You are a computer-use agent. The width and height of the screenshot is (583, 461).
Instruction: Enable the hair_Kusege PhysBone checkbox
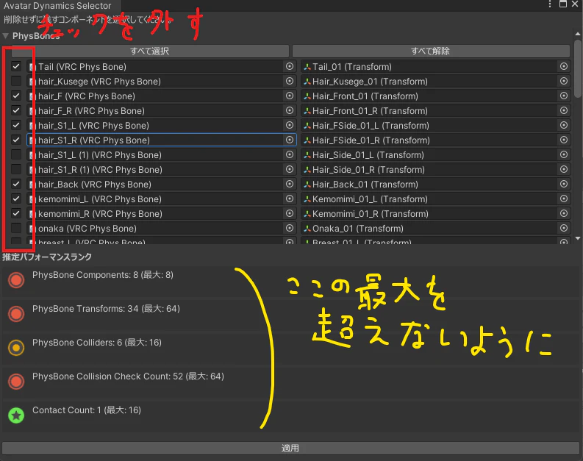point(16,81)
